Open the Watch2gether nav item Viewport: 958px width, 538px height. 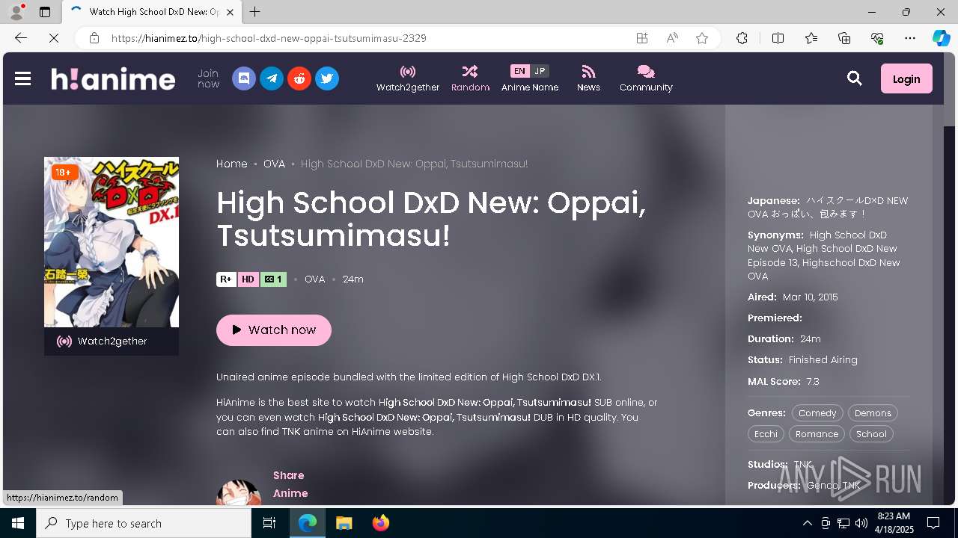point(408,78)
